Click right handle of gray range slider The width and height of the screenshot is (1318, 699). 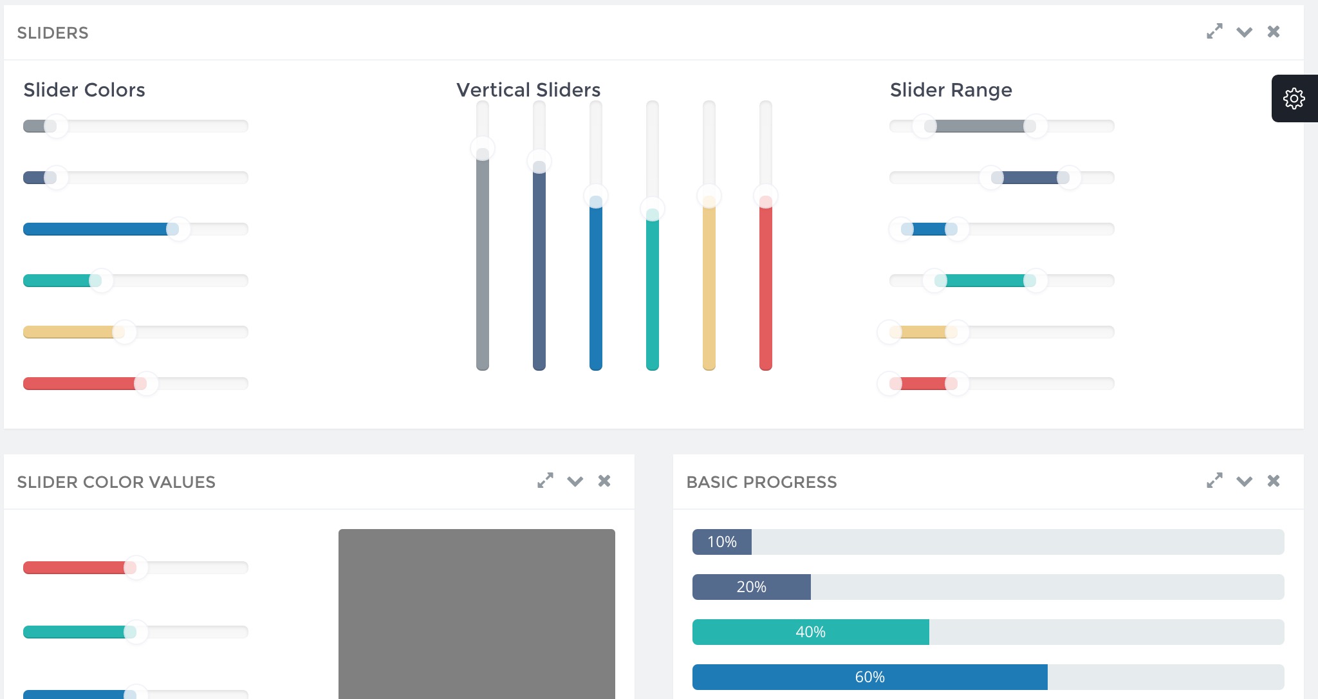coord(1035,126)
